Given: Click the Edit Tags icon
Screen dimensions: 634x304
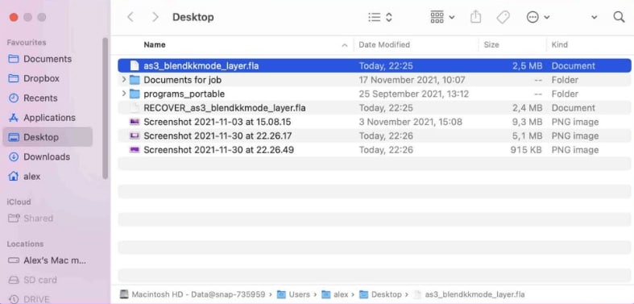Looking at the screenshot, I should pyautogui.click(x=503, y=17).
